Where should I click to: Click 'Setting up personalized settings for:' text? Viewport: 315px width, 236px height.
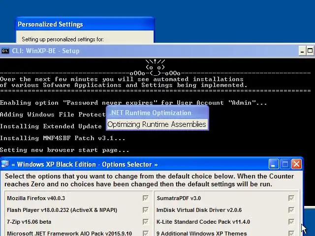(x=63, y=39)
